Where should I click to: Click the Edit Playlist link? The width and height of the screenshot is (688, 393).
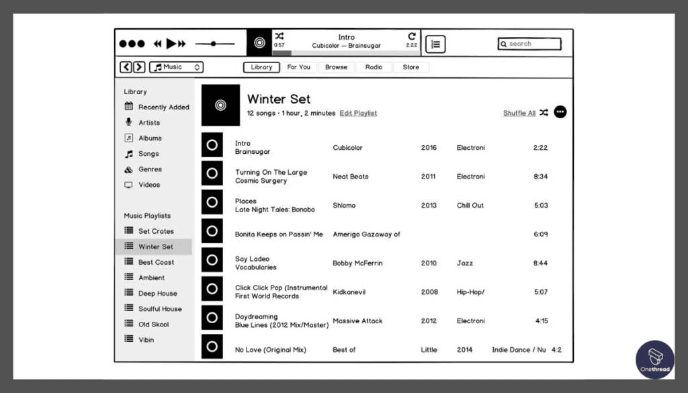pos(358,113)
